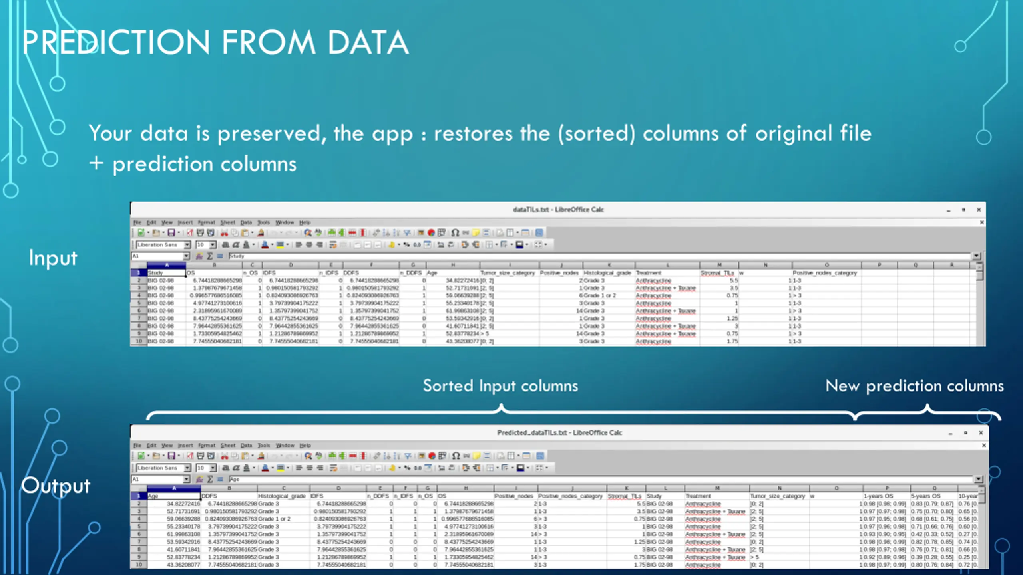Click Sort ascending icon in Predicted_dataTILs.txt window
Screen dimensions: 1023x575
(x=387, y=456)
